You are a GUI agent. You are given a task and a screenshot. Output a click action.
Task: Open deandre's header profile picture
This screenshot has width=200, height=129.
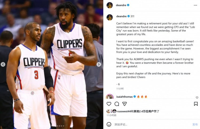click(x=110, y=5)
